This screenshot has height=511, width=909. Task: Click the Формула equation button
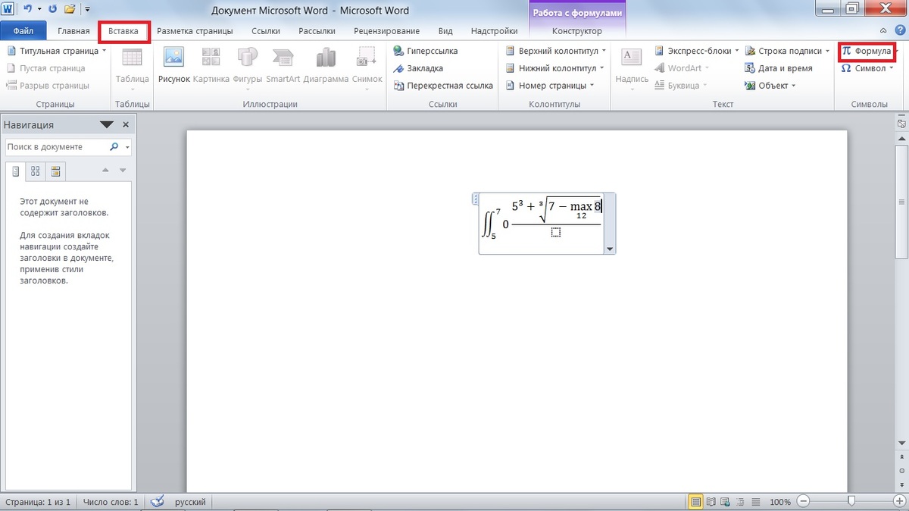(x=867, y=51)
